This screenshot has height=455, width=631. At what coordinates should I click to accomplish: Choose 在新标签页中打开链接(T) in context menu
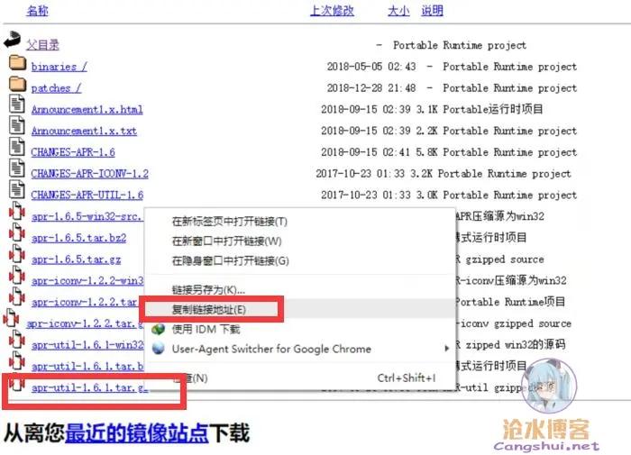click(229, 222)
